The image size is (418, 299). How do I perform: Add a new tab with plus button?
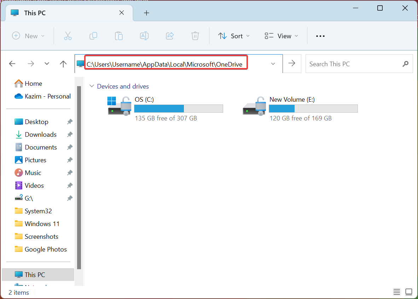pos(146,13)
